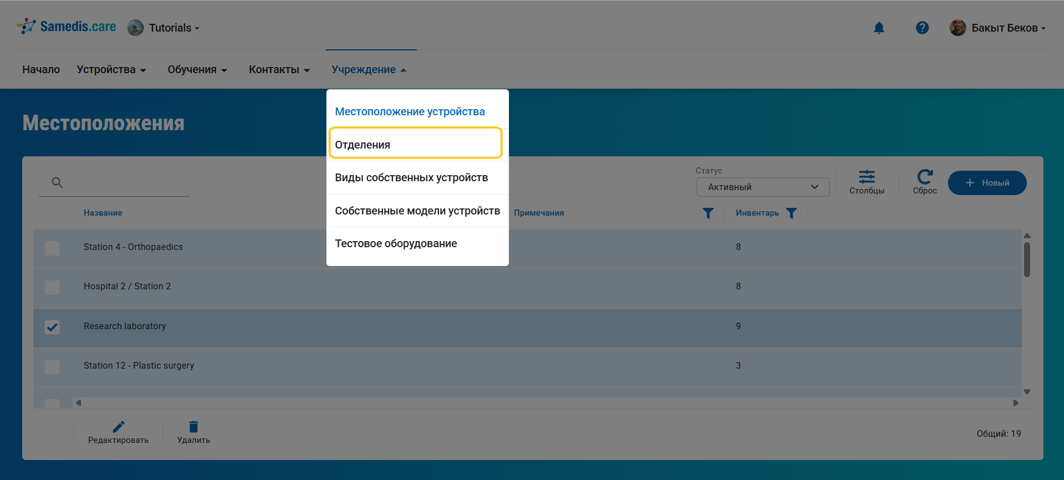
Task: Open the Inventory column filter icon
Action: point(791,213)
